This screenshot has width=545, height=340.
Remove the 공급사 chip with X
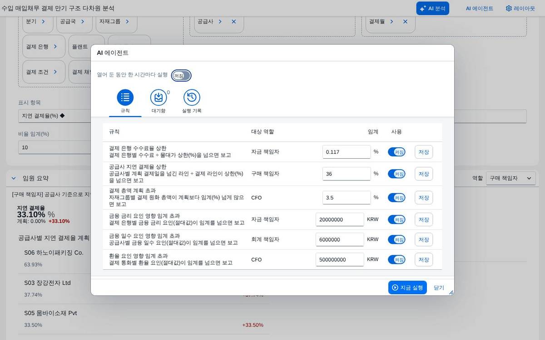pyautogui.click(x=233, y=21)
